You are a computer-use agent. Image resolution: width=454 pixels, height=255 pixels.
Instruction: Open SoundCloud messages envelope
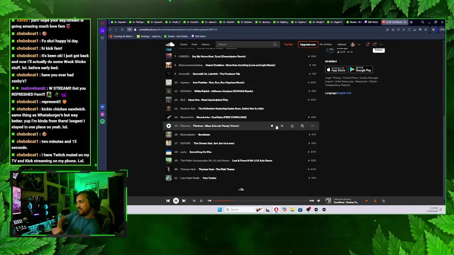[x=375, y=45]
